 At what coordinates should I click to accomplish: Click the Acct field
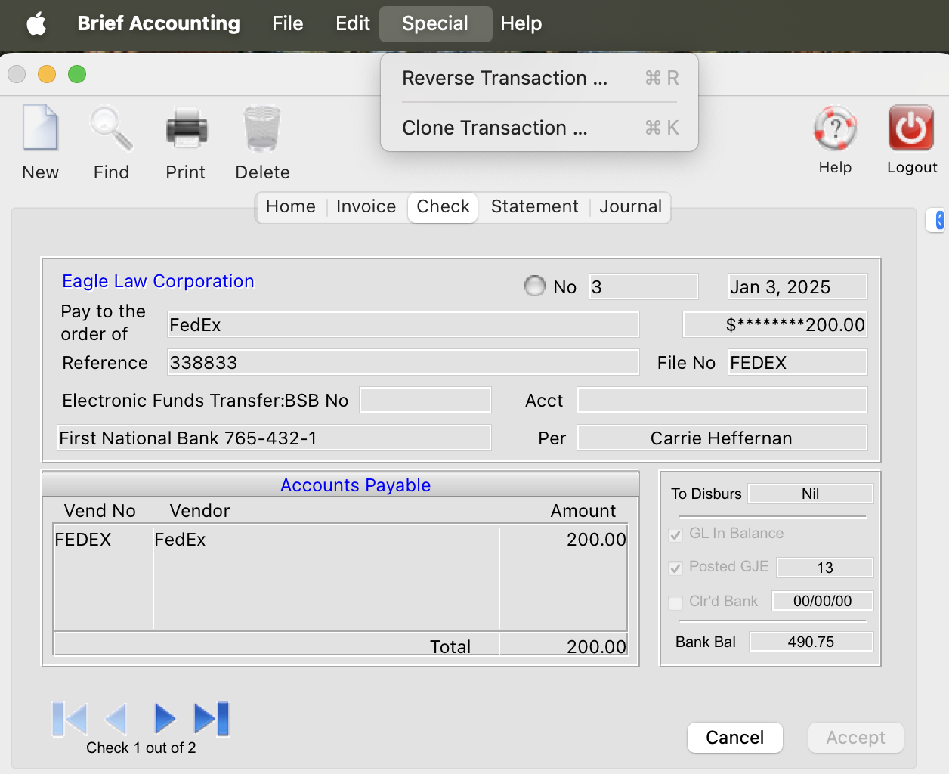[x=722, y=400]
